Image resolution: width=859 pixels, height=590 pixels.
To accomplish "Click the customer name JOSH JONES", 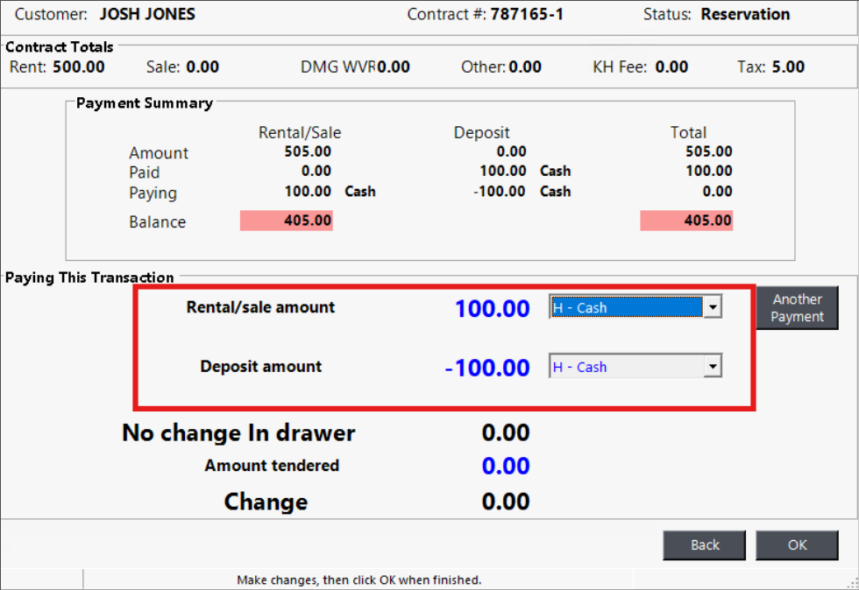I will pos(147,14).
